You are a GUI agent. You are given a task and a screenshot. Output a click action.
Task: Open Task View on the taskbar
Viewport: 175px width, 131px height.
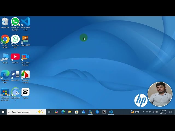pyautogui.click(x=49, y=112)
